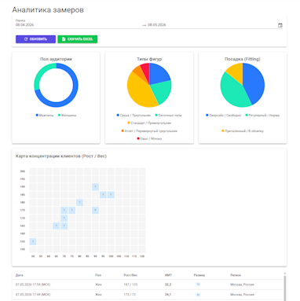The image size is (300, 301).
Task: Click the Аналитика замеров page heading
Action: [x=48, y=10]
